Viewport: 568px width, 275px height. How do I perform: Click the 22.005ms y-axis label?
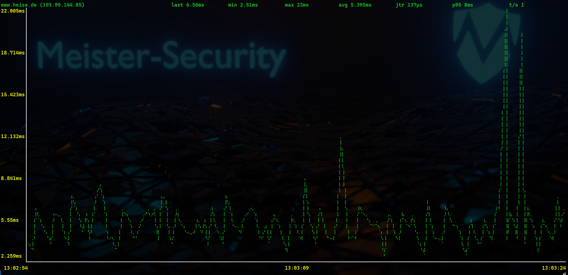click(13, 11)
